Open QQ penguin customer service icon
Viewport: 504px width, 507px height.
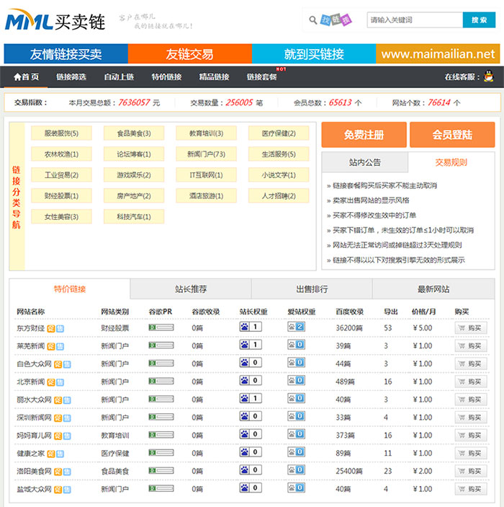click(x=488, y=76)
